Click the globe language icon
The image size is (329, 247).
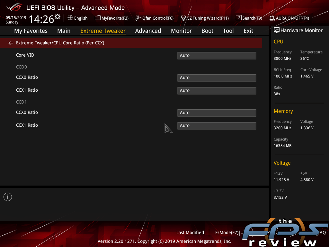[x=70, y=18]
